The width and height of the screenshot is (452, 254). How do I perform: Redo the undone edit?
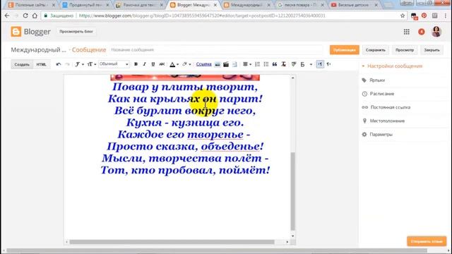click(x=68, y=64)
